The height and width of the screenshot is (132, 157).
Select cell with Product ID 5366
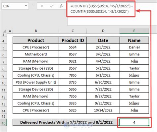[x=73, y=89]
